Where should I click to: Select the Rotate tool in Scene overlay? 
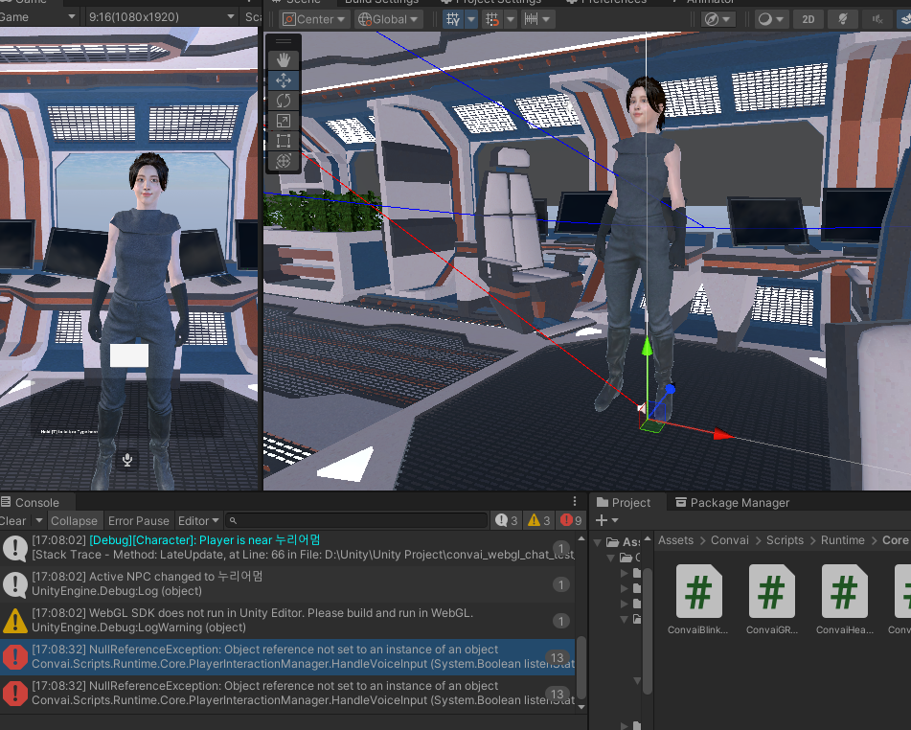[284, 101]
